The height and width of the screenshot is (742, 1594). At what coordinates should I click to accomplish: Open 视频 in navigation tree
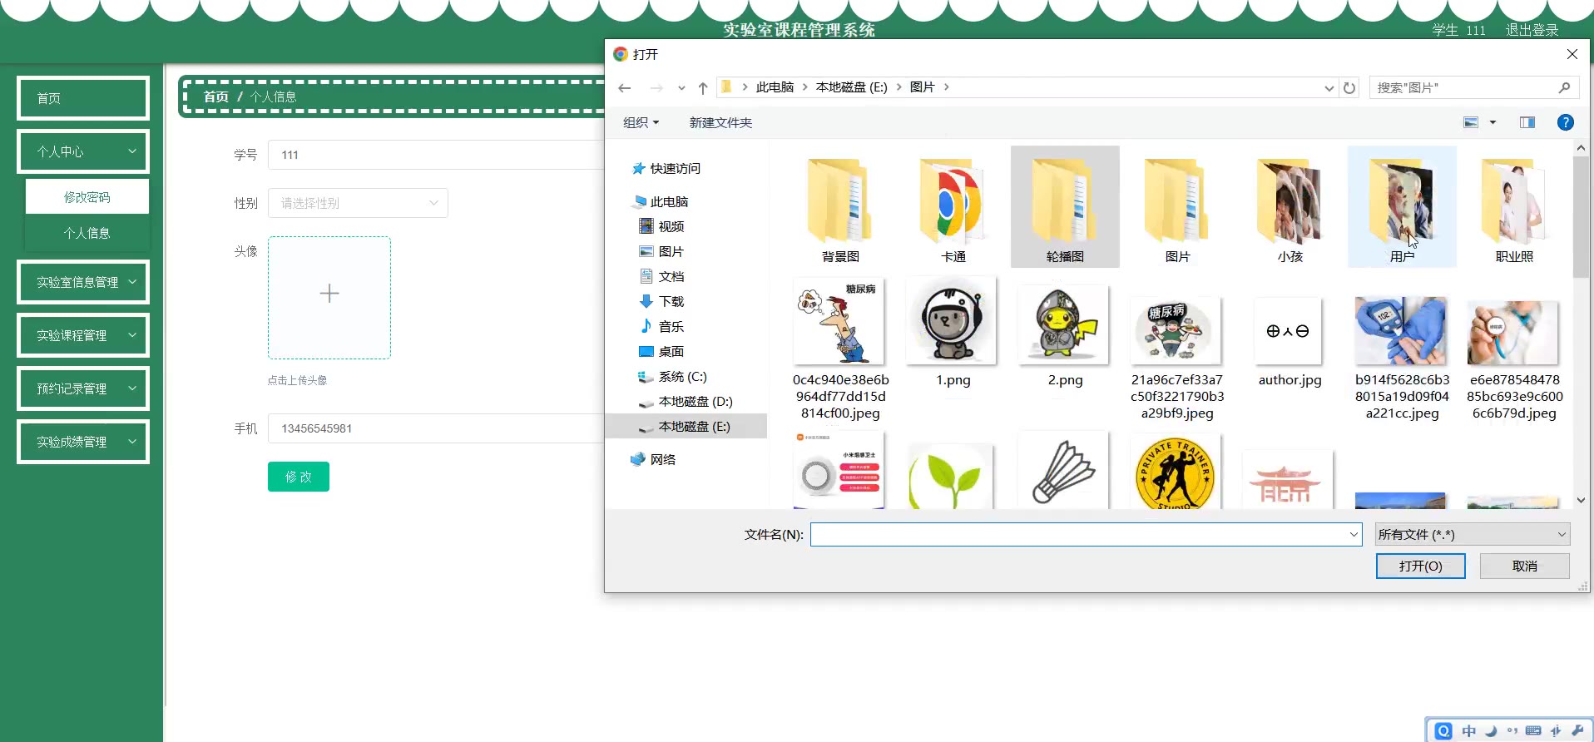(x=661, y=226)
